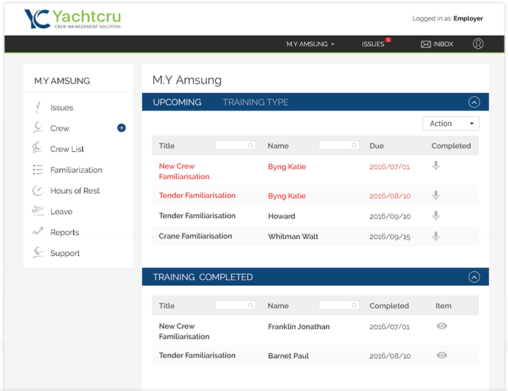Image resolution: width=508 pixels, height=391 pixels.
Task: Click the Crew person icon in sidebar
Action: [x=38, y=127]
